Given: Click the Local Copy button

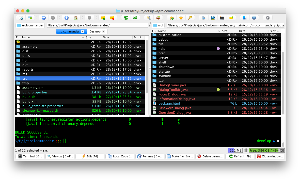Looking at the screenshot, I should pyautogui.click(x=120, y=156).
